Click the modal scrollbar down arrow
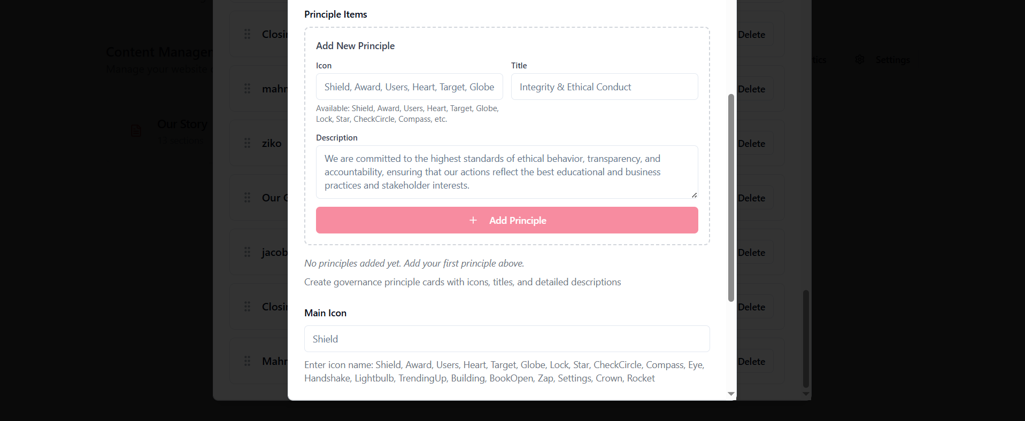Screen dimensions: 1025x421 coord(731,394)
